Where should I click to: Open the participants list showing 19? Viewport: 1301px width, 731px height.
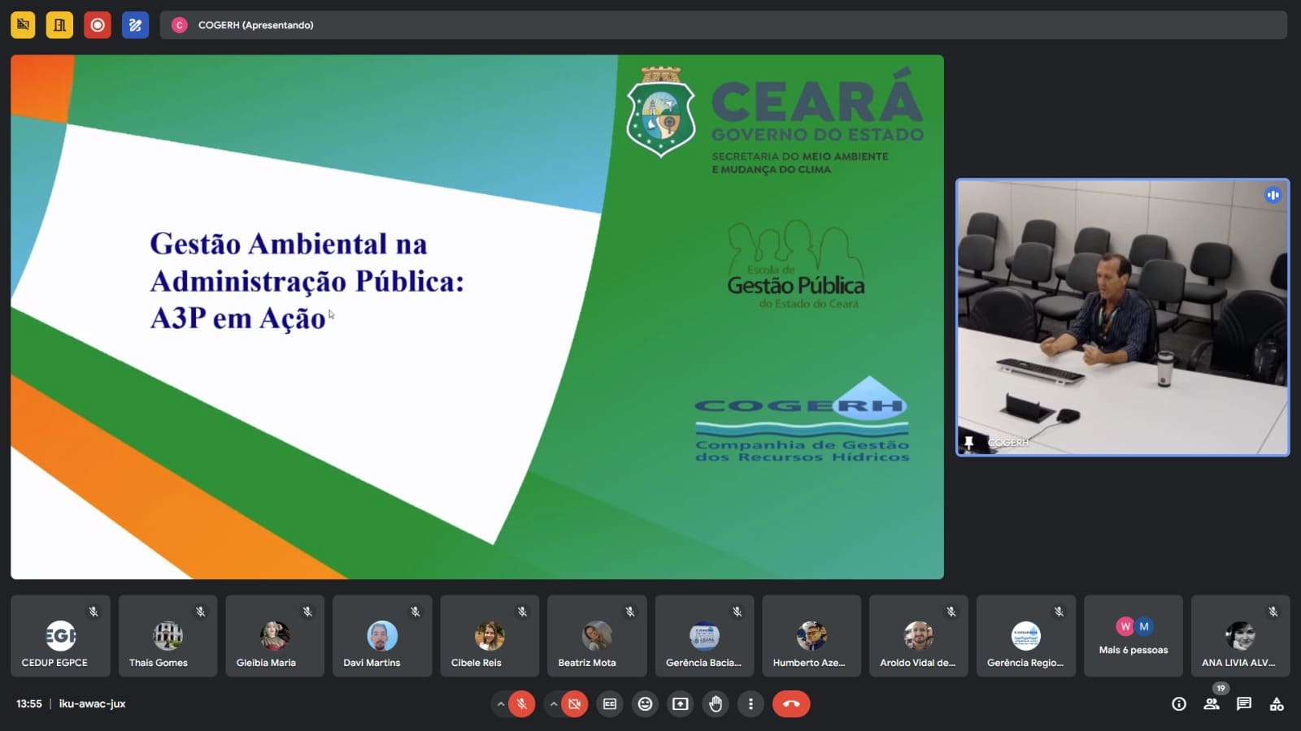1212,704
